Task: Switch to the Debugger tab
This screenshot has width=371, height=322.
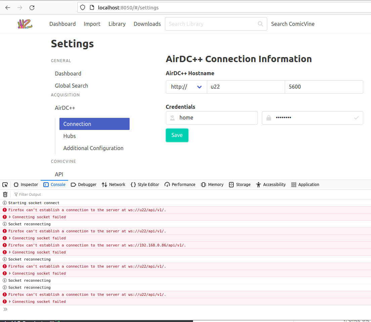Action: tap(84, 185)
